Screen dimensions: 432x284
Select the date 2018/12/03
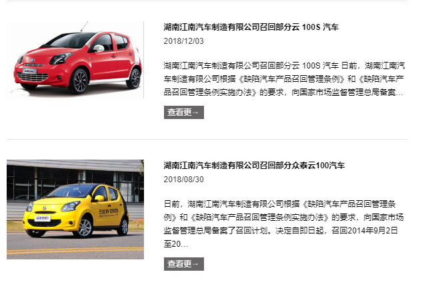[x=183, y=41]
